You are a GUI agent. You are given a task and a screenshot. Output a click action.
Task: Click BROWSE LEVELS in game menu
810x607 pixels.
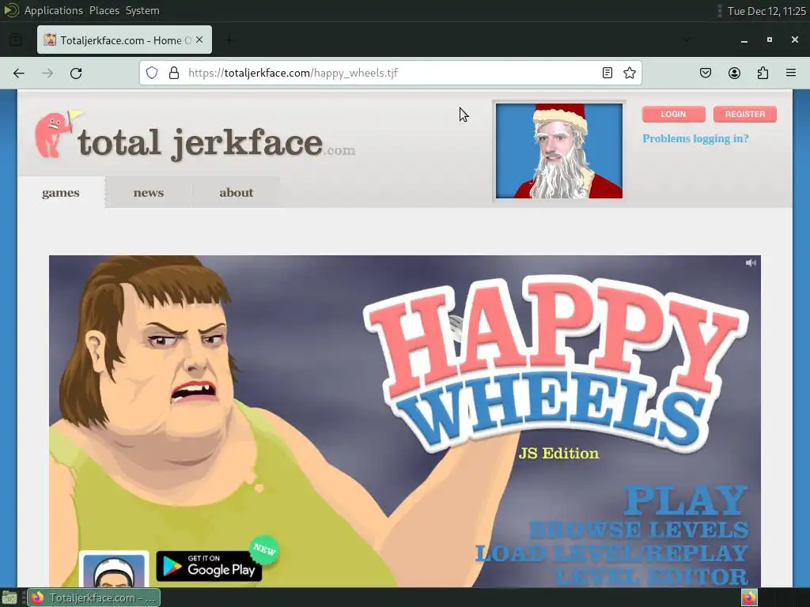[639, 530]
